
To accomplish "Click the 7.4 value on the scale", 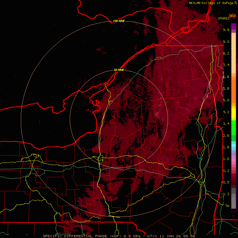I will 226,65.
